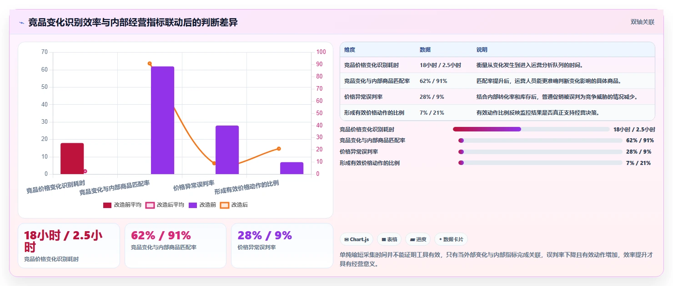
Task: Select the 进度 tag chip
Action: (418, 239)
